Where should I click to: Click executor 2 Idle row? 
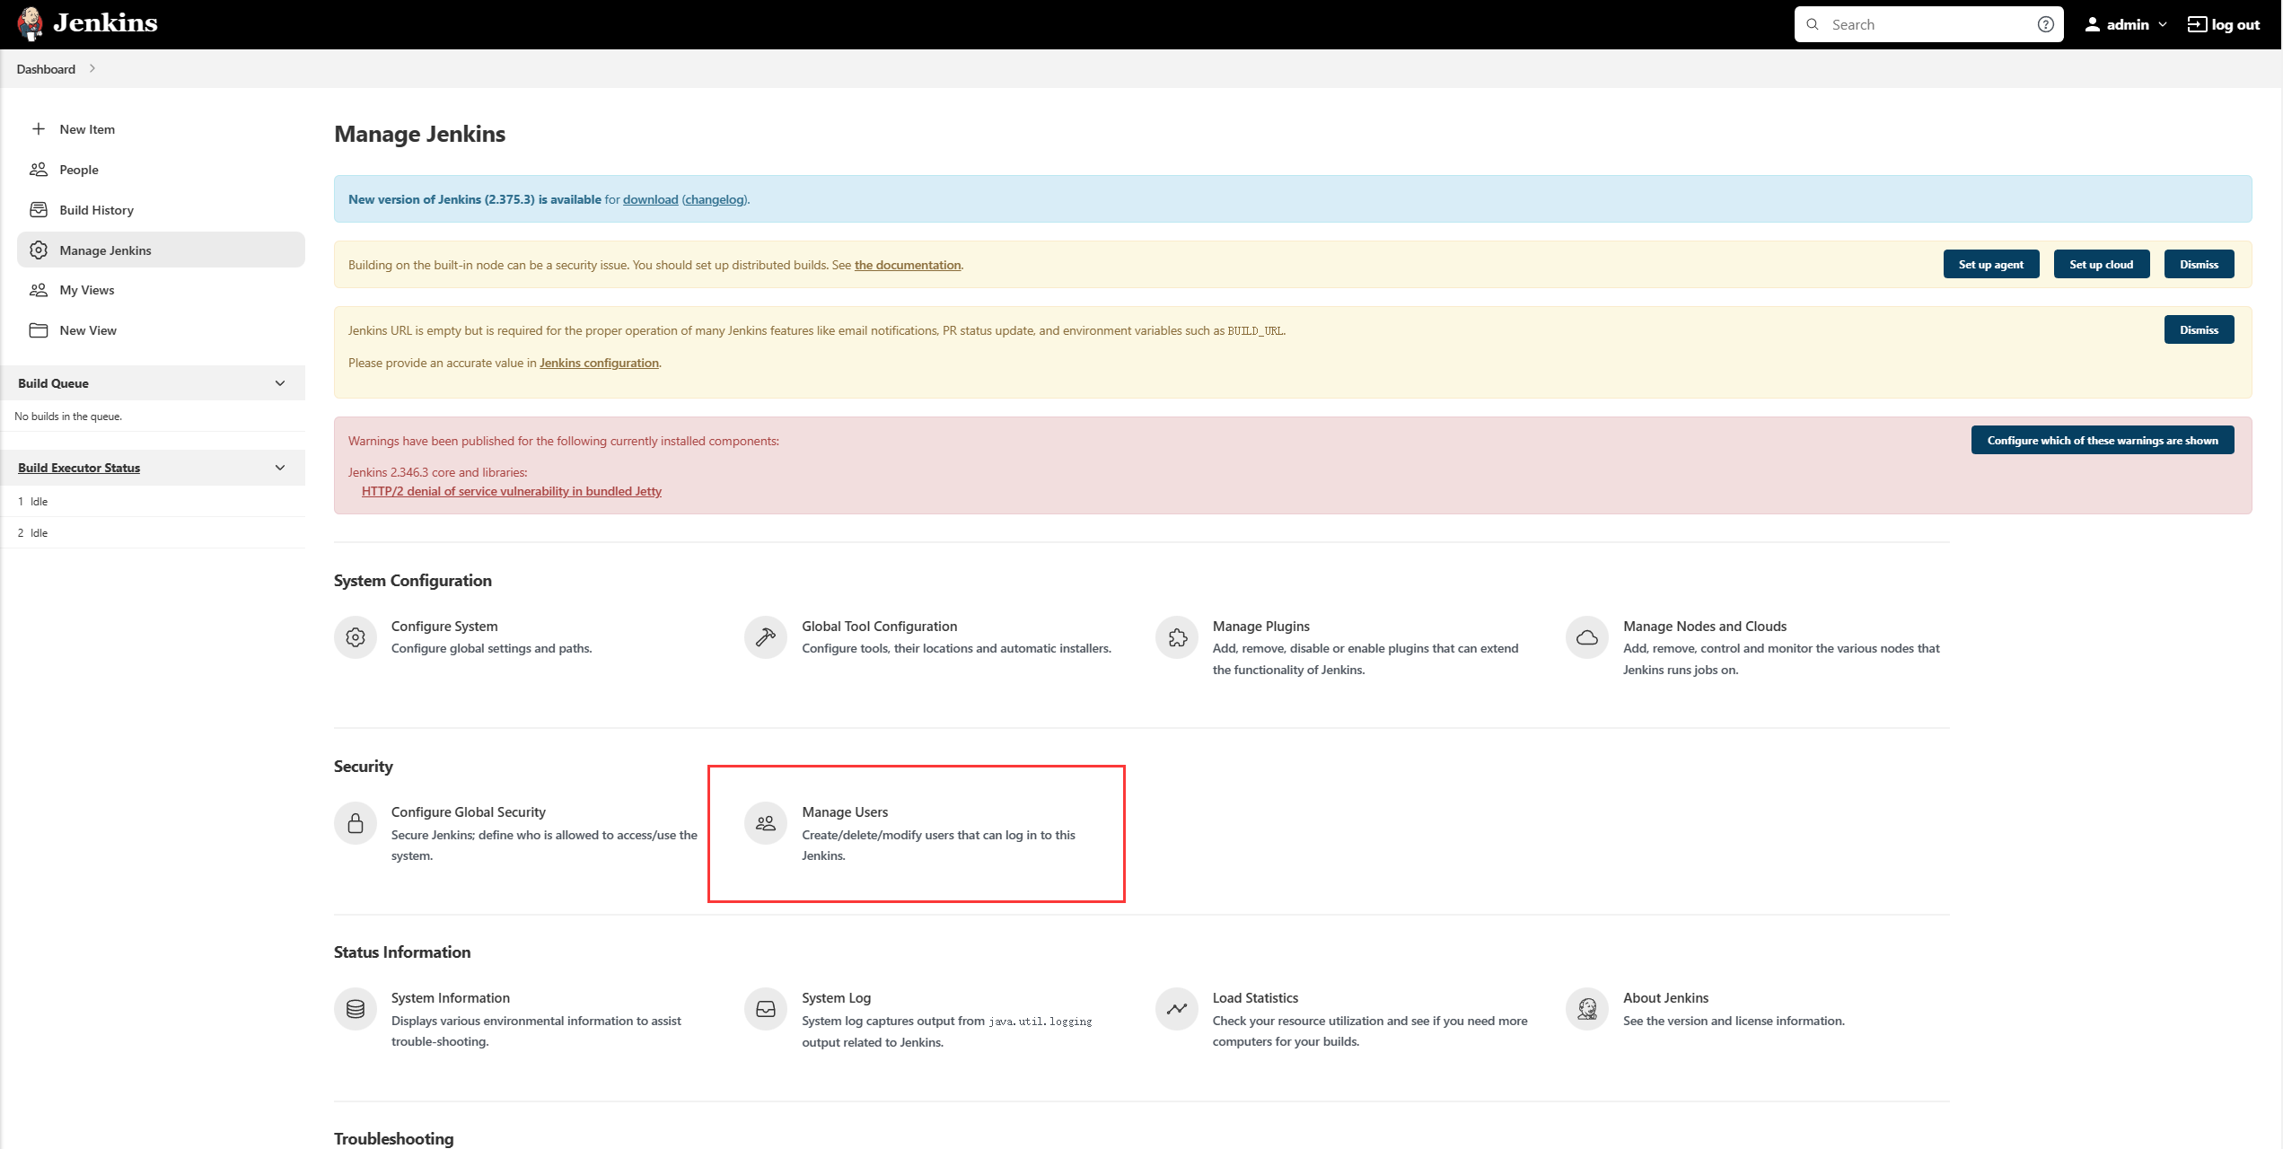tap(153, 532)
